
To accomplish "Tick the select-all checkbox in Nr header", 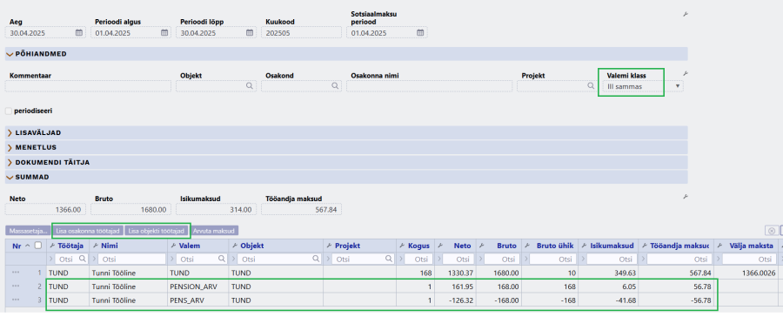I will (x=37, y=246).
